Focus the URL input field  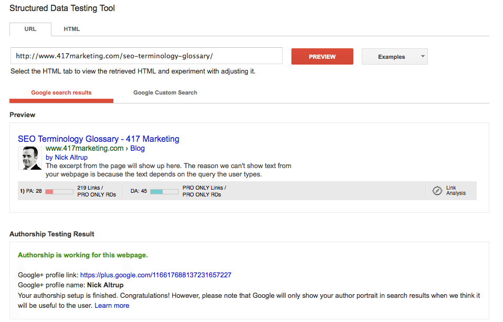click(146, 56)
